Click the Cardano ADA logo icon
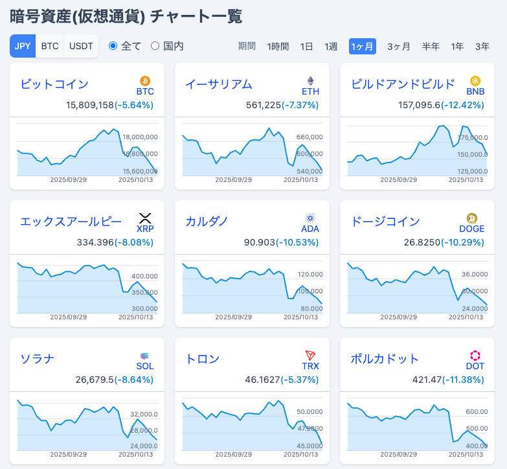Viewport: 507px width, 469px height. coord(310,218)
